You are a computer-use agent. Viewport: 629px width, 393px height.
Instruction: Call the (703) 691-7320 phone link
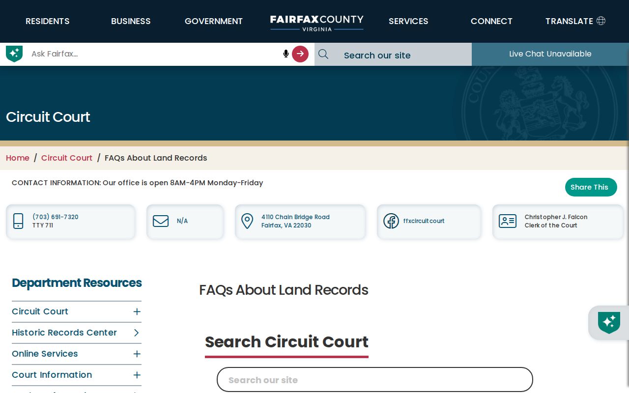[x=56, y=217]
